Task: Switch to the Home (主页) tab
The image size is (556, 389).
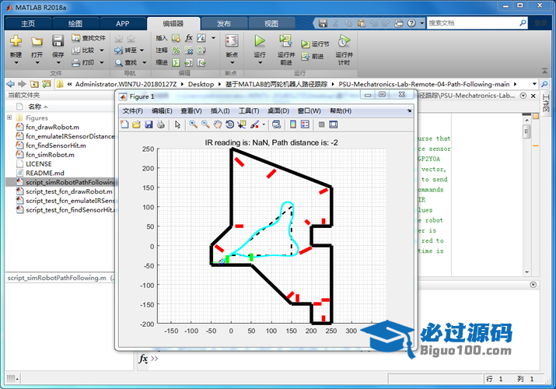Action: click(x=28, y=24)
